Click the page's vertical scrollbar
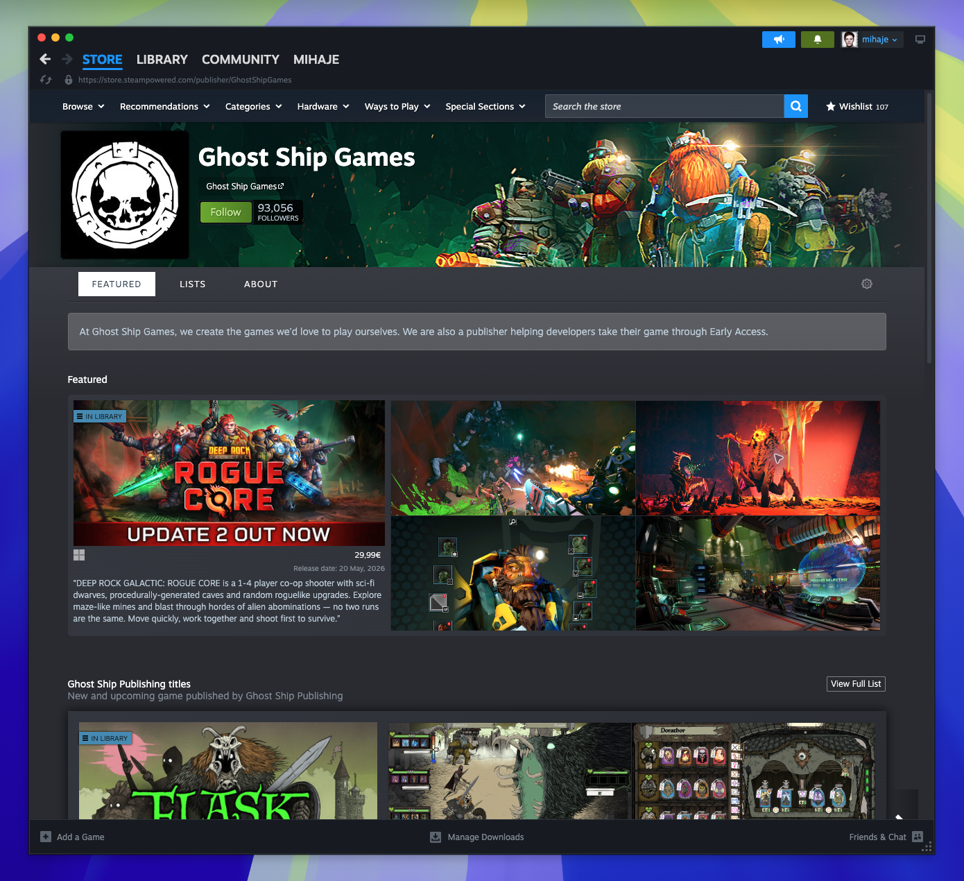The height and width of the screenshot is (881, 964). [x=929, y=229]
